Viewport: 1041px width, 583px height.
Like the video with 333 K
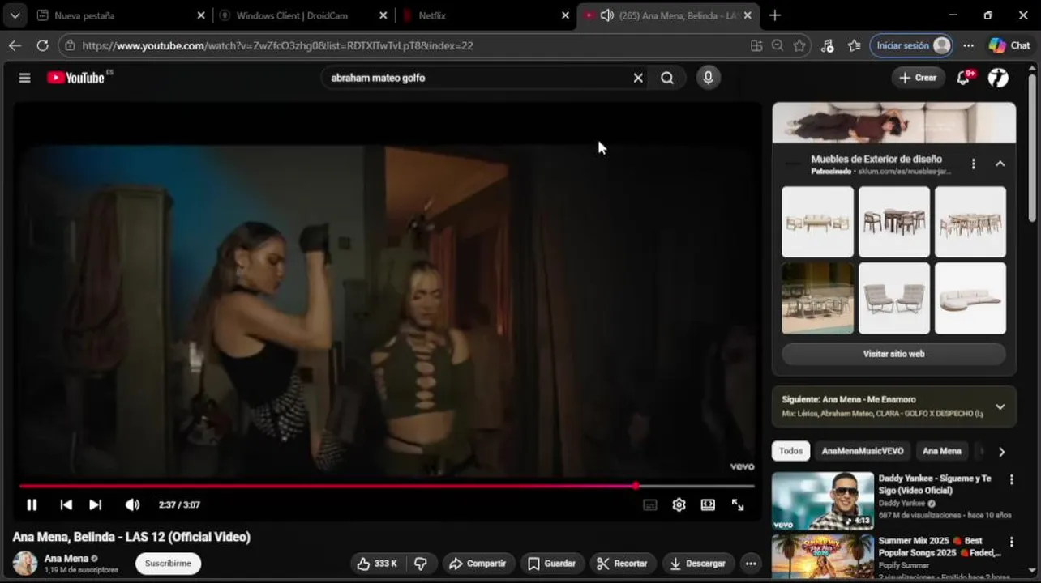coord(377,564)
